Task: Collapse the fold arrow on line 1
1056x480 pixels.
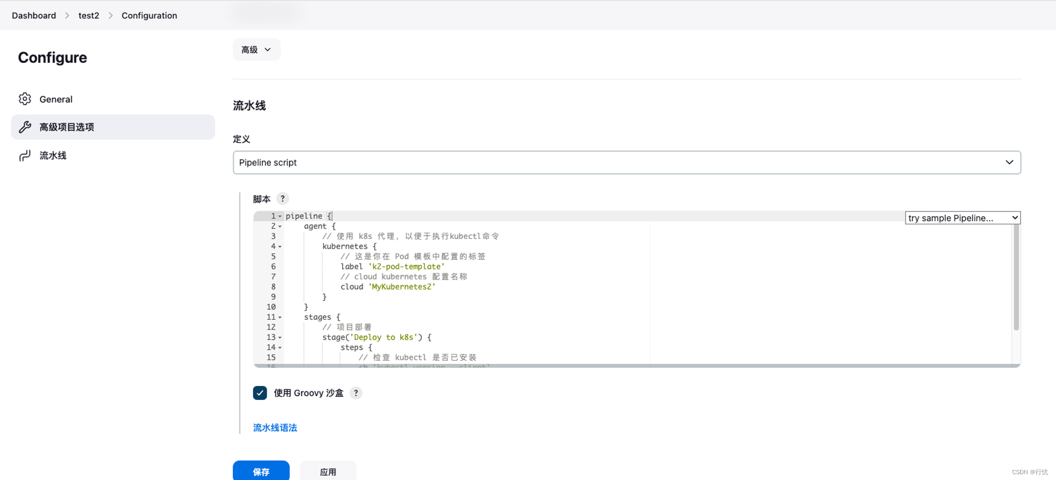Action: point(280,216)
